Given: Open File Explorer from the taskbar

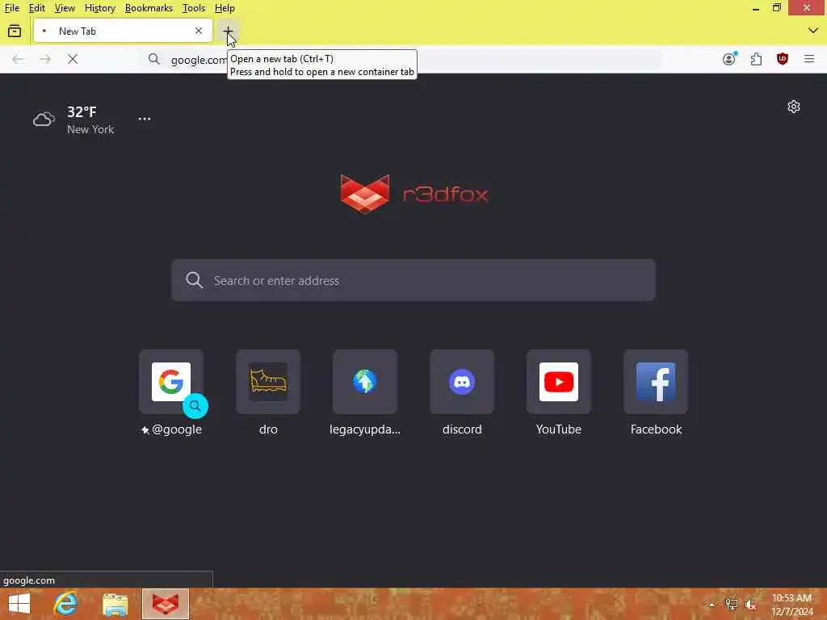Looking at the screenshot, I should (x=115, y=604).
